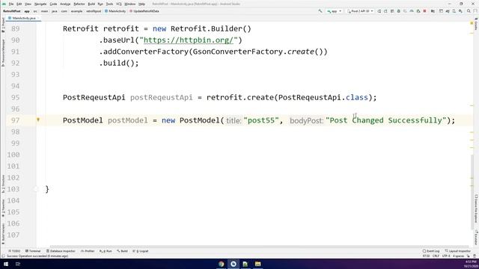Viewport: 479px width, 269px height.
Task: Open the Terminal tool window
Action: (x=33, y=251)
